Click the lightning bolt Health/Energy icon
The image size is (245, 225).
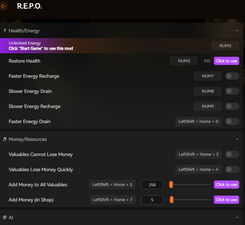[5, 31]
